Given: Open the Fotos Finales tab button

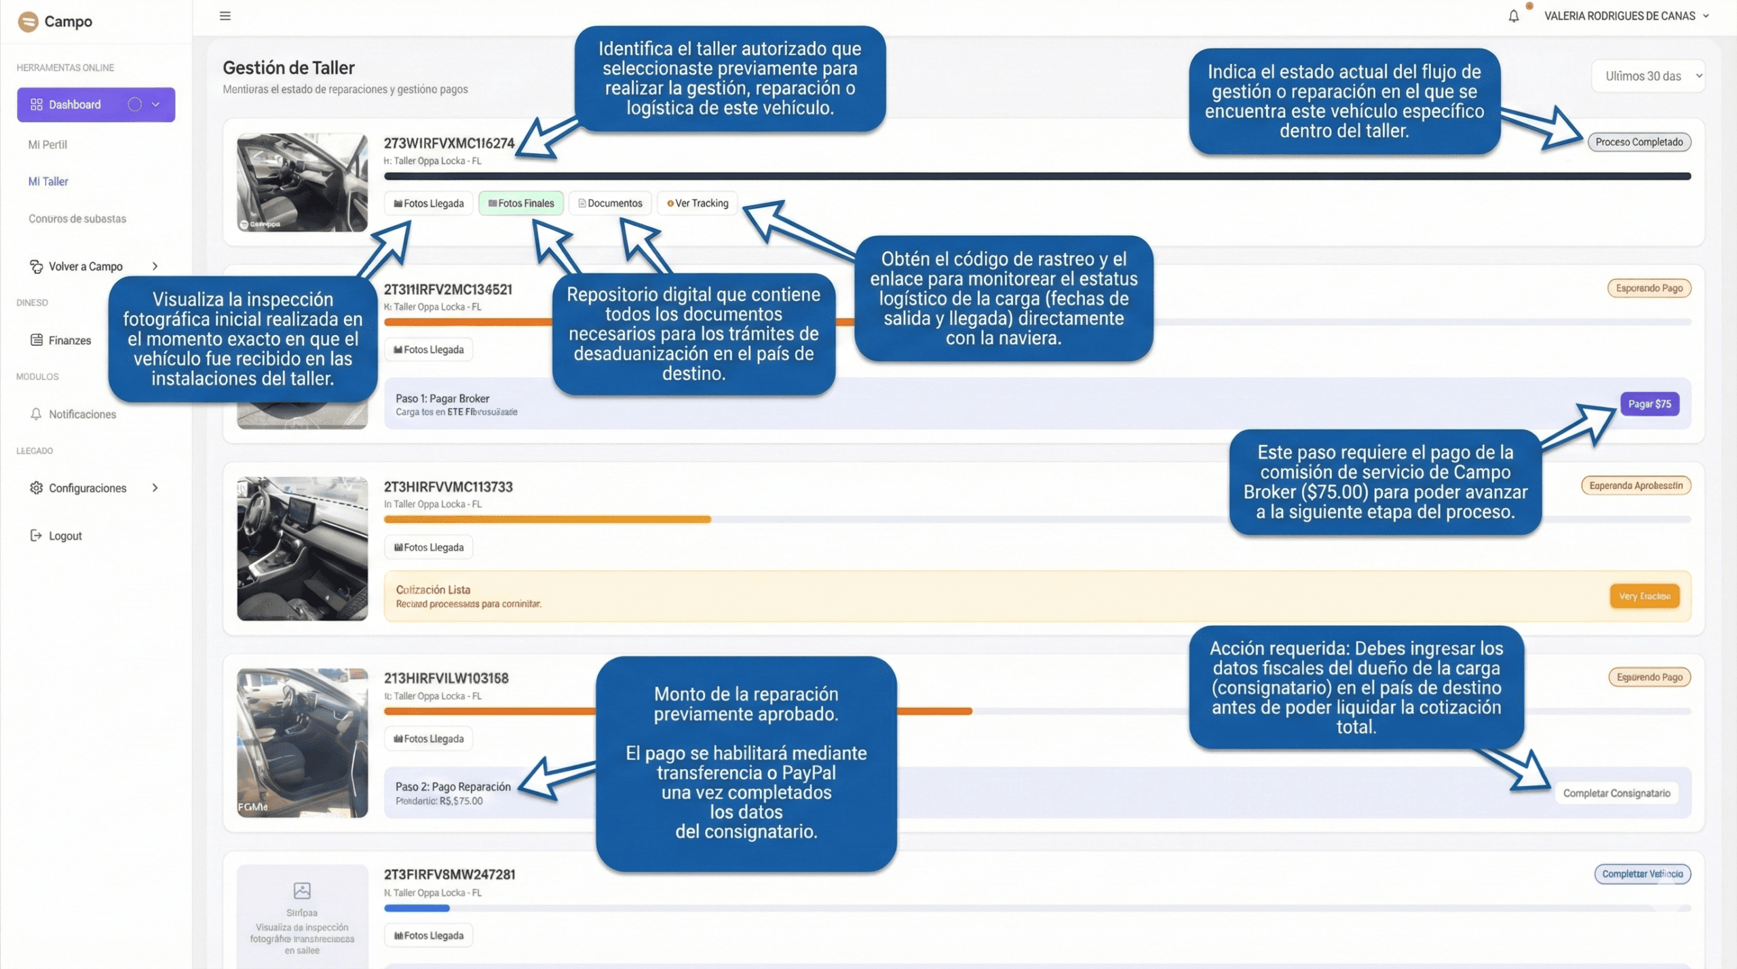Looking at the screenshot, I should [521, 203].
